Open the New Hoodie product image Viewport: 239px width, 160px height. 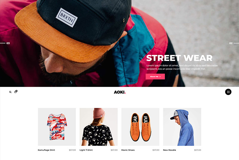[x=182, y=127]
